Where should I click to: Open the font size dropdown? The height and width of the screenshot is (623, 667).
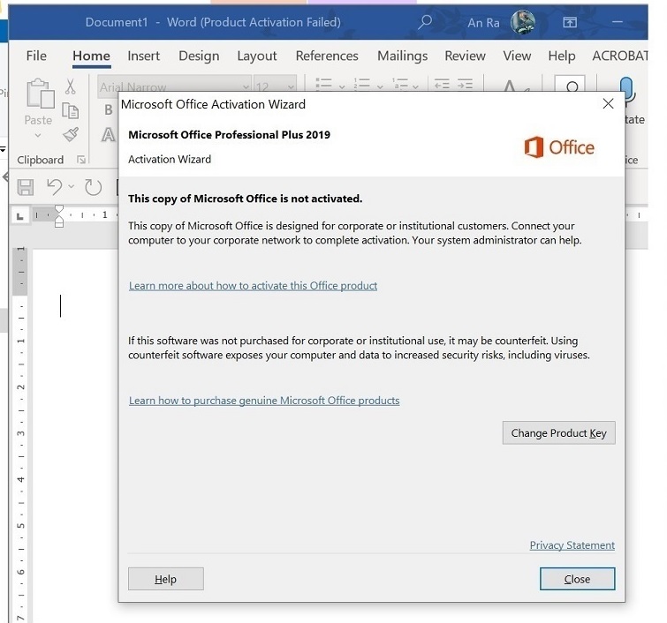tap(291, 86)
